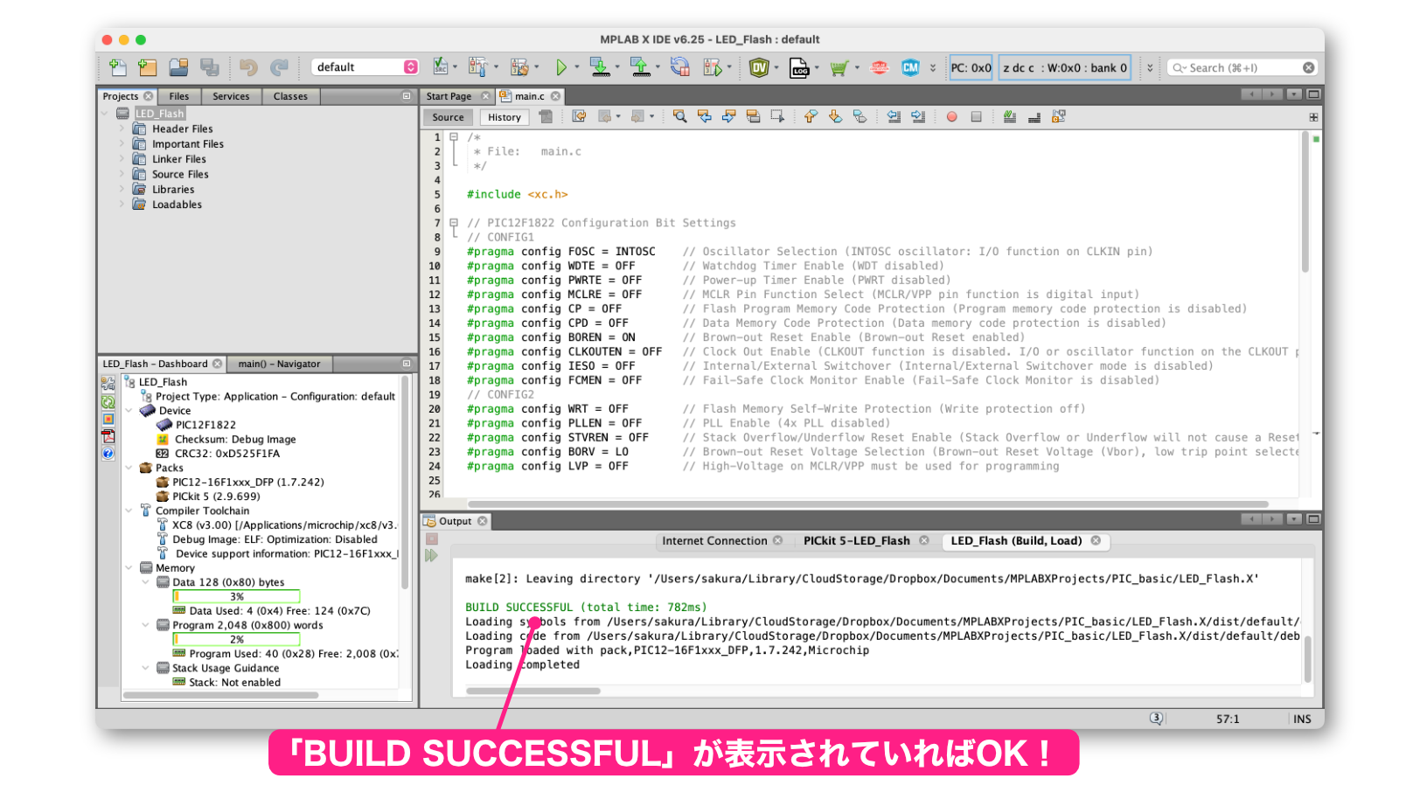This screenshot has height=799, width=1420.
Task: Open the Run Main Project dropdown arrow
Action: click(x=578, y=67)
